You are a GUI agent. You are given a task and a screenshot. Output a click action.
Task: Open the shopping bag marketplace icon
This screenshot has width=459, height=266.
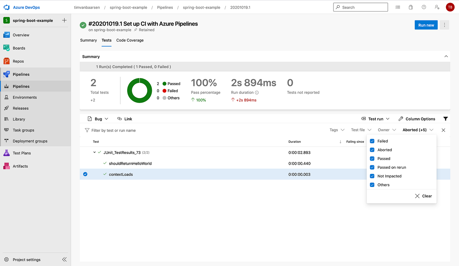(411, 7)
